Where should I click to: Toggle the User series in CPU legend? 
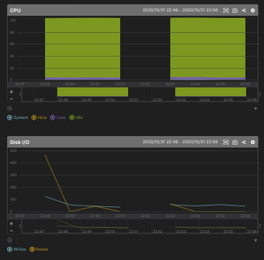point(58,117)
